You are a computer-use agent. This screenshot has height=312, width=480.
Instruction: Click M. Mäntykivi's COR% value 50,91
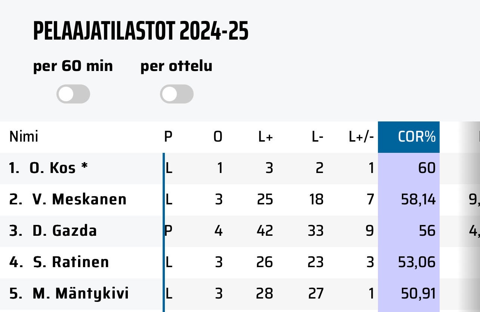click(x=418, y=294)
